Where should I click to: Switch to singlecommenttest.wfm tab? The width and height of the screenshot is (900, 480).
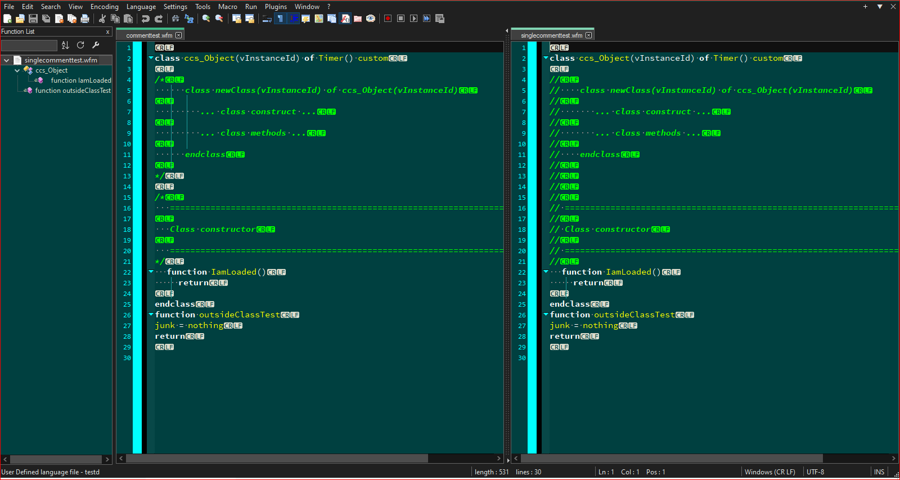551,35
